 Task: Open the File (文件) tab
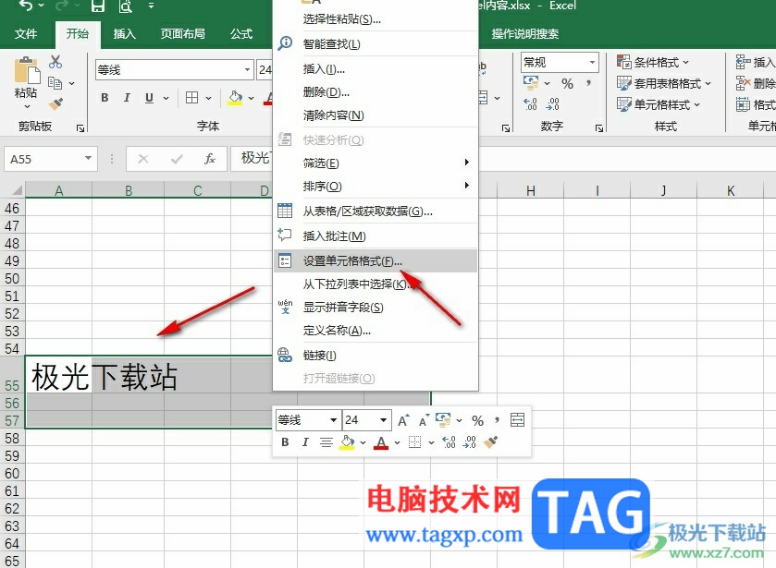point(26,33)
